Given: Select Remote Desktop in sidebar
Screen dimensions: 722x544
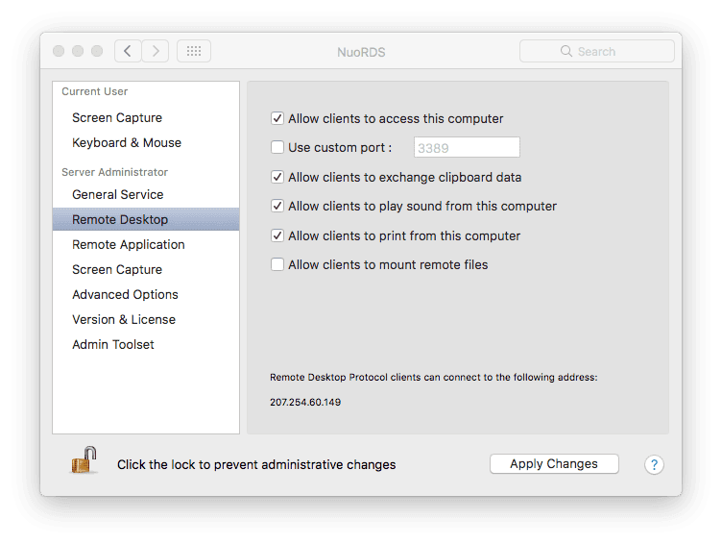Looking at the screenshot, I should pyautogui.click(x=146, y=219).
